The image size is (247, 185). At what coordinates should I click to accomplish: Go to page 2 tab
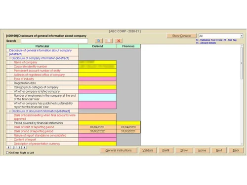[14, 148]
